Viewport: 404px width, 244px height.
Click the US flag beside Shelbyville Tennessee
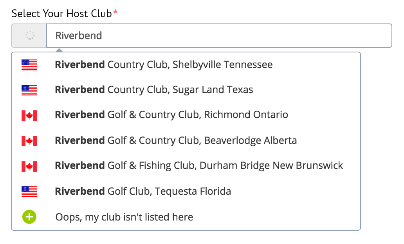point(29,65)
